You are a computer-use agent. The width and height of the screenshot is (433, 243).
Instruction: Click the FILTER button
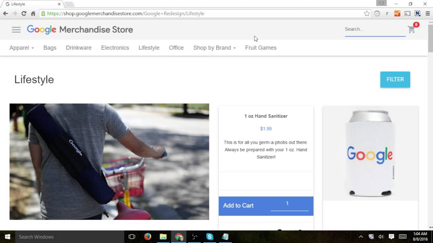(x=395, y=79)
